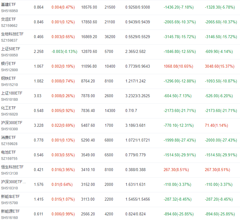Click 恒生科技ETF name
The width and height of the screenshot is (240, 221).
[12, 167]
